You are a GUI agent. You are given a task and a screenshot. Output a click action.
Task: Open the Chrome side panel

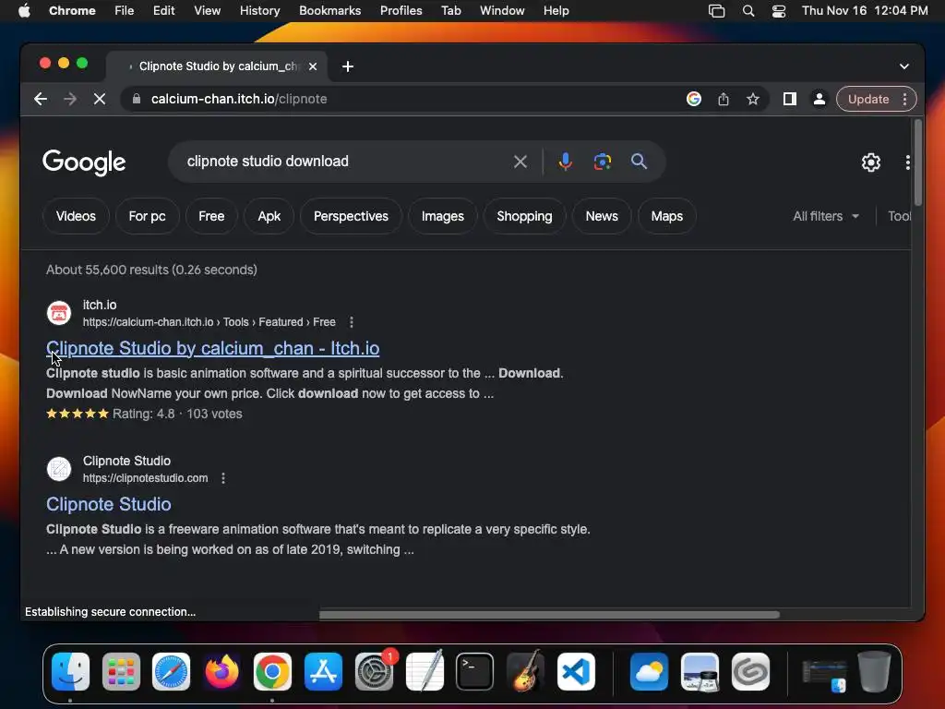(790, 99)
